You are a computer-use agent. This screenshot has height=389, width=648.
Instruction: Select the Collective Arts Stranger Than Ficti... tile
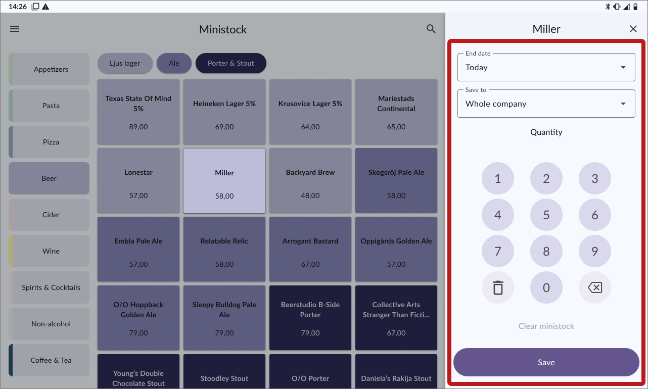(396, 318)
